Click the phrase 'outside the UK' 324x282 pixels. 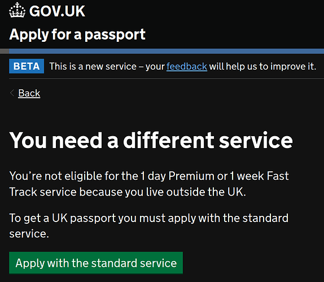point(206,192)
